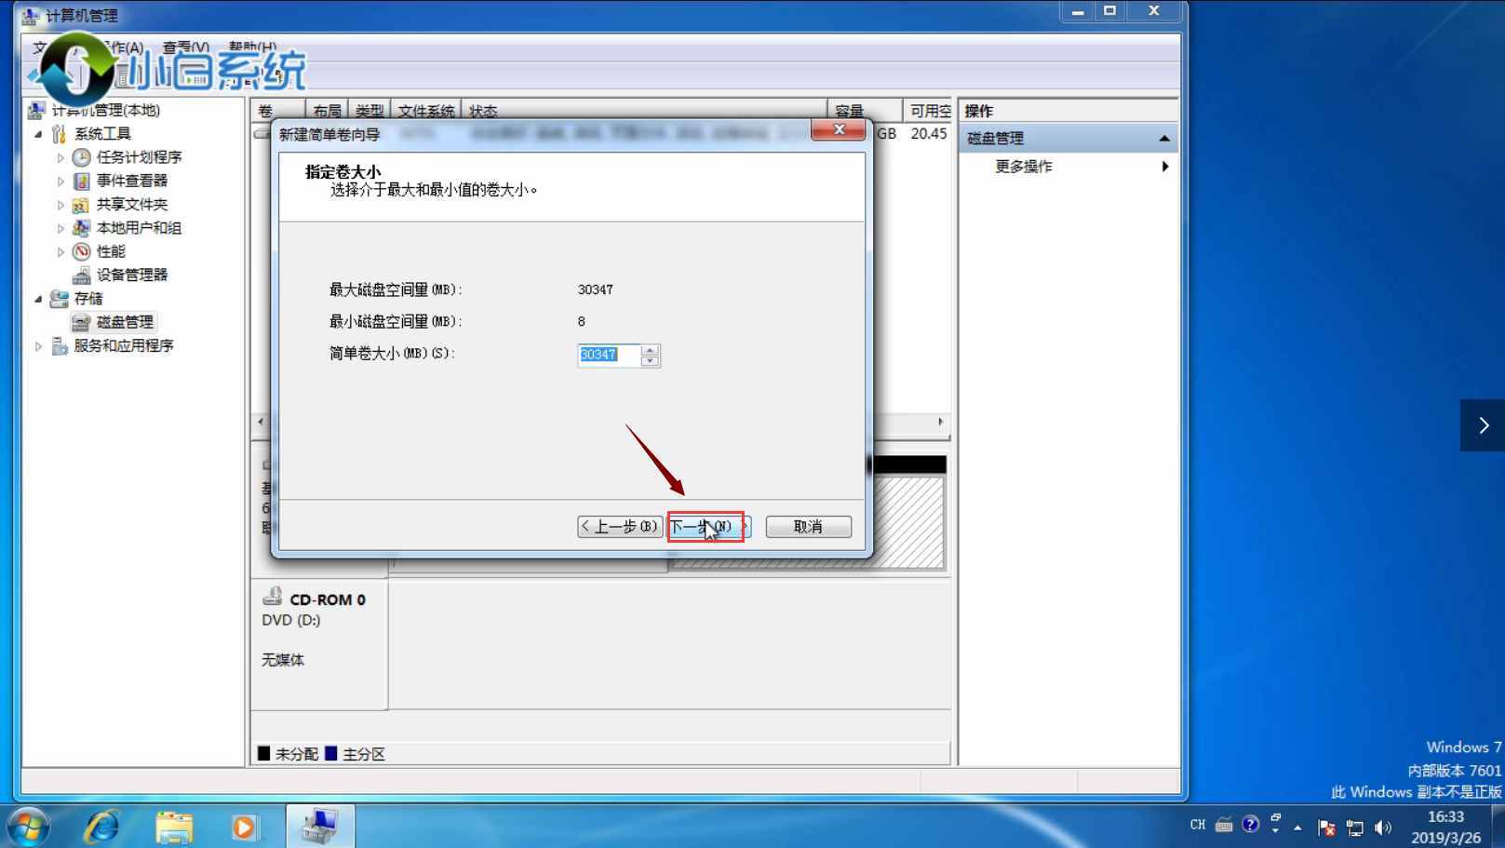Click the 文件系统 column header
This screenshot has height=848, width=1505.
(426, 111)
